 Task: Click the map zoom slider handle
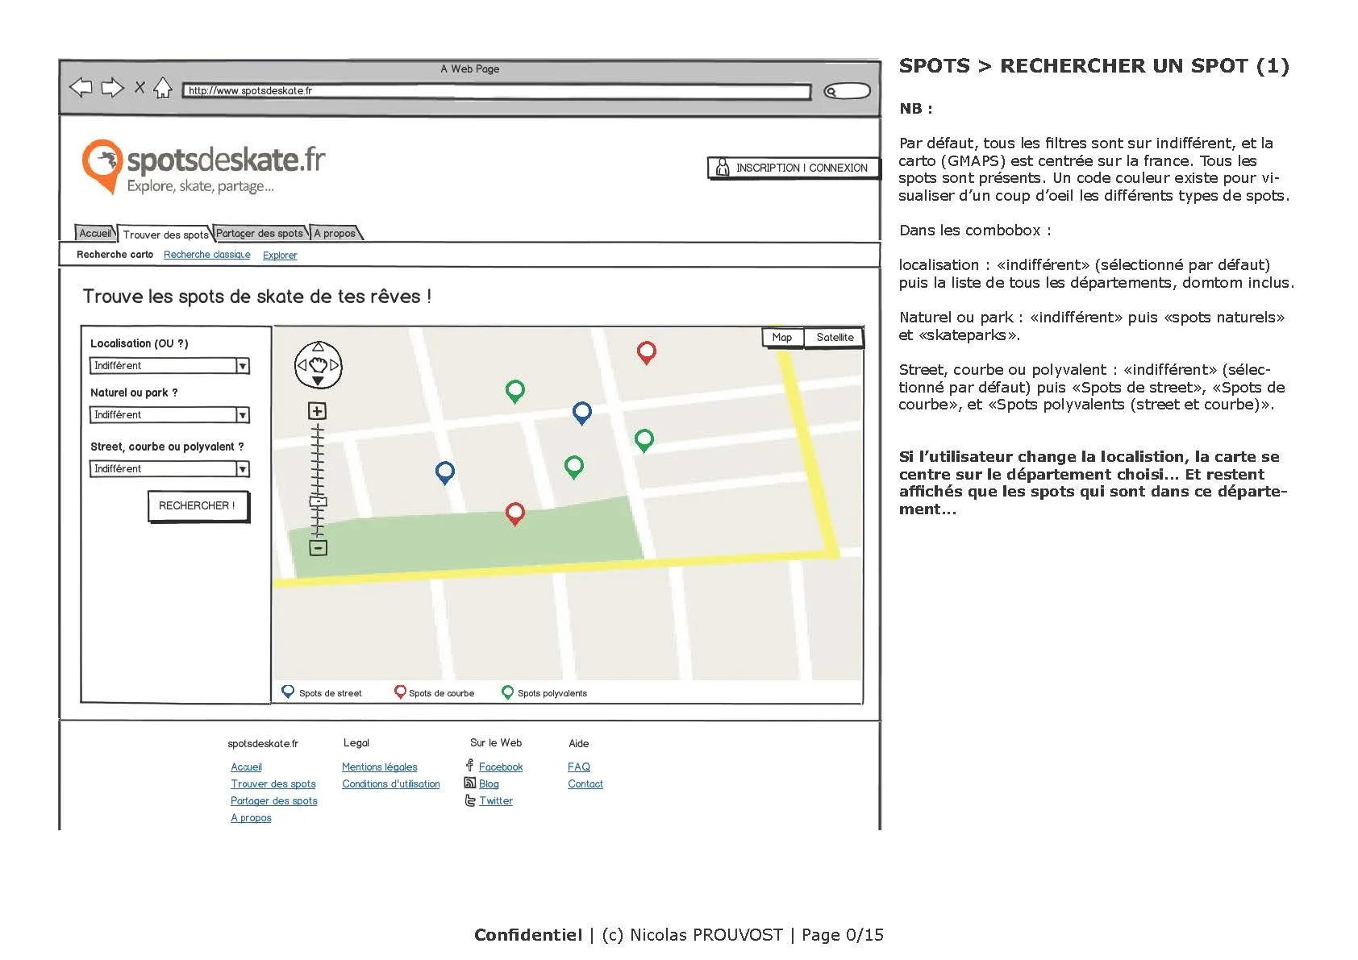[x=318, y=502]
